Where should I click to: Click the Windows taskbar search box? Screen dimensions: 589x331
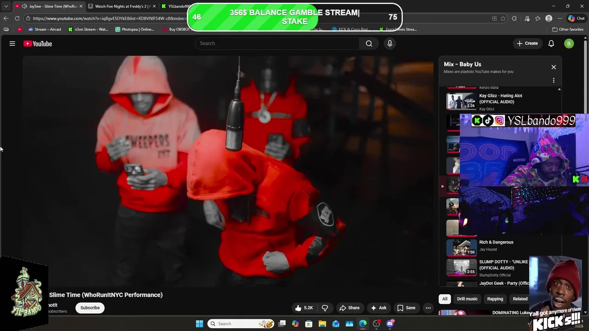(x=242, y=324)
